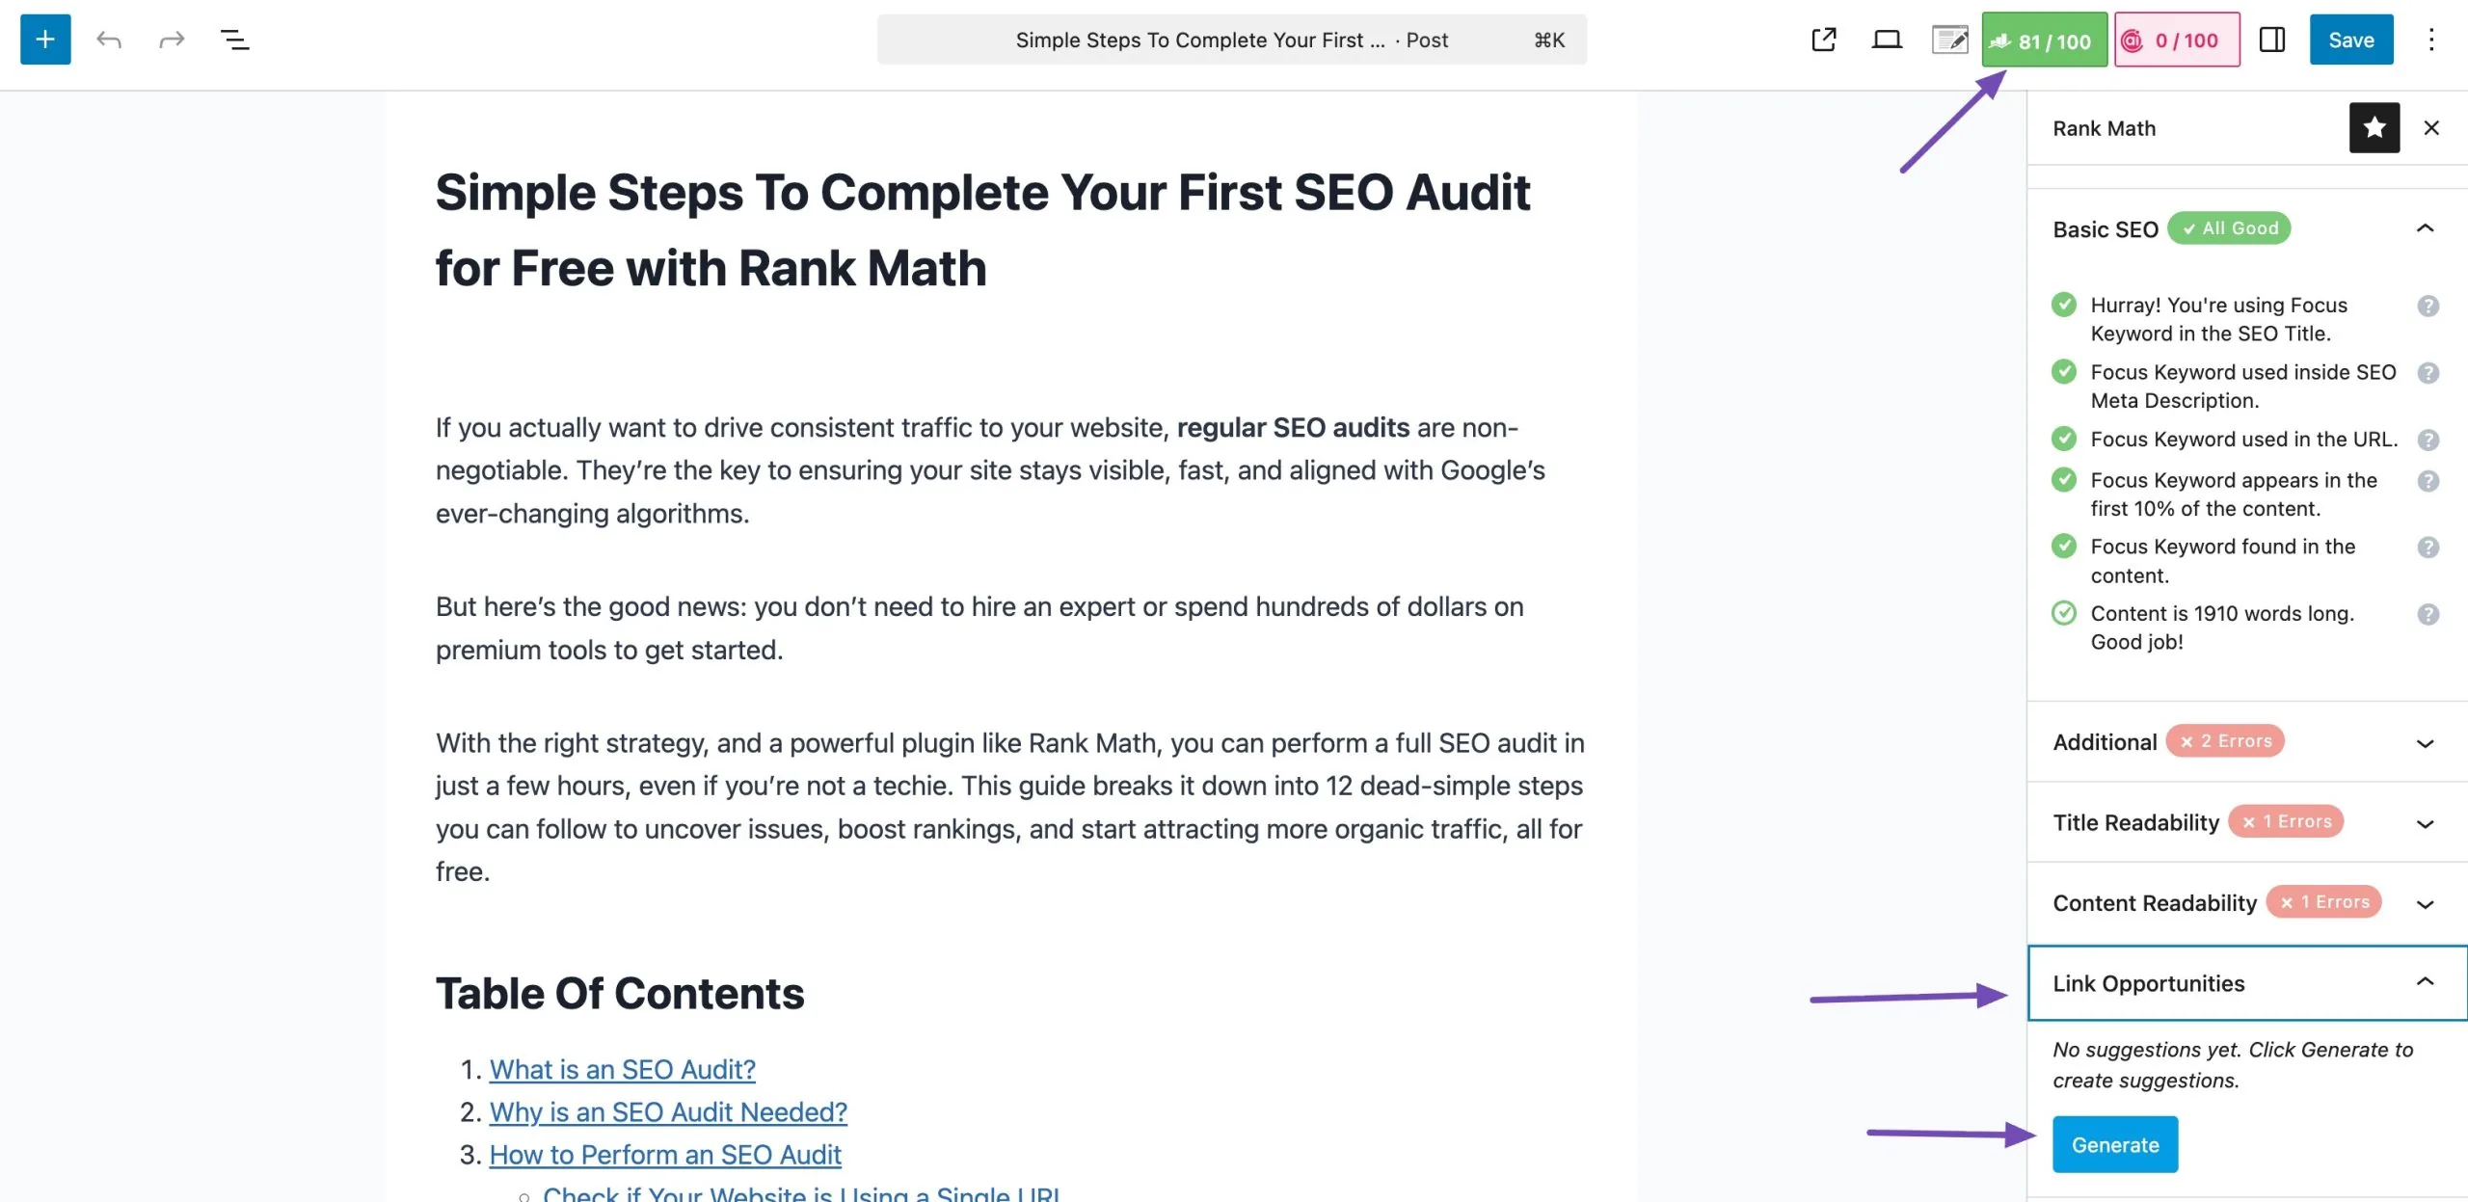Expand the Content Readability section
The height and width of the screenshot is (1202, 2468).
pyautogui.click(x=2425, y=903)
